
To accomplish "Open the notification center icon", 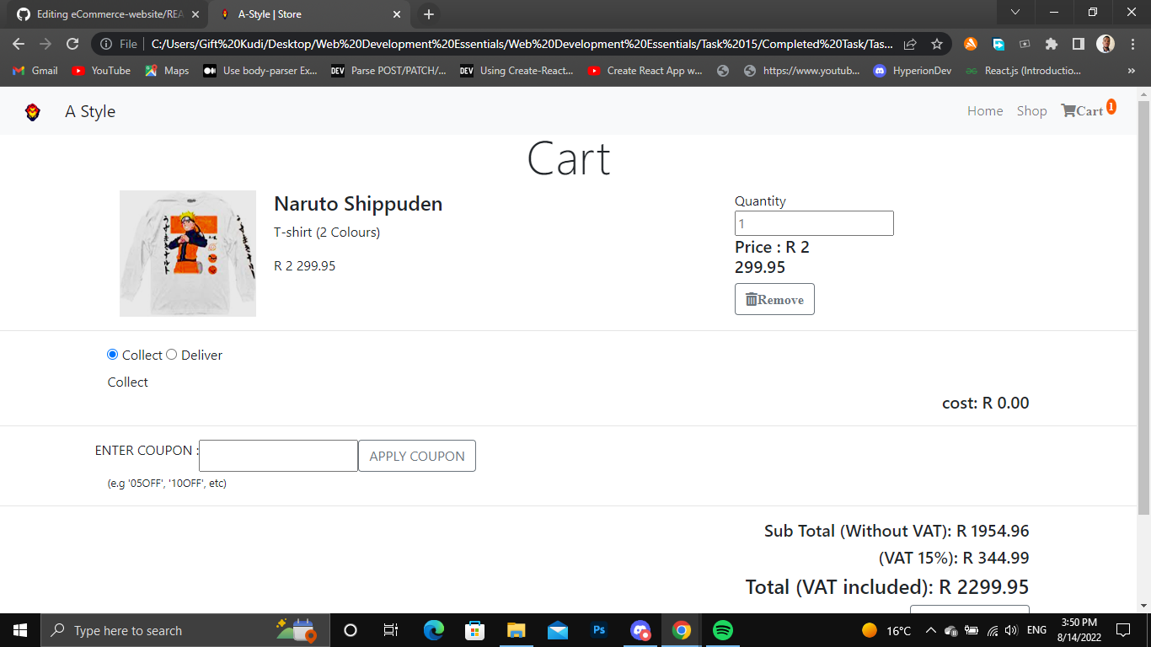I will (1122, 630).
